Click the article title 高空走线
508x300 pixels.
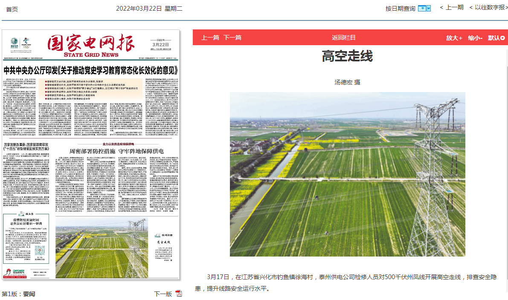(x=347, y=56)
